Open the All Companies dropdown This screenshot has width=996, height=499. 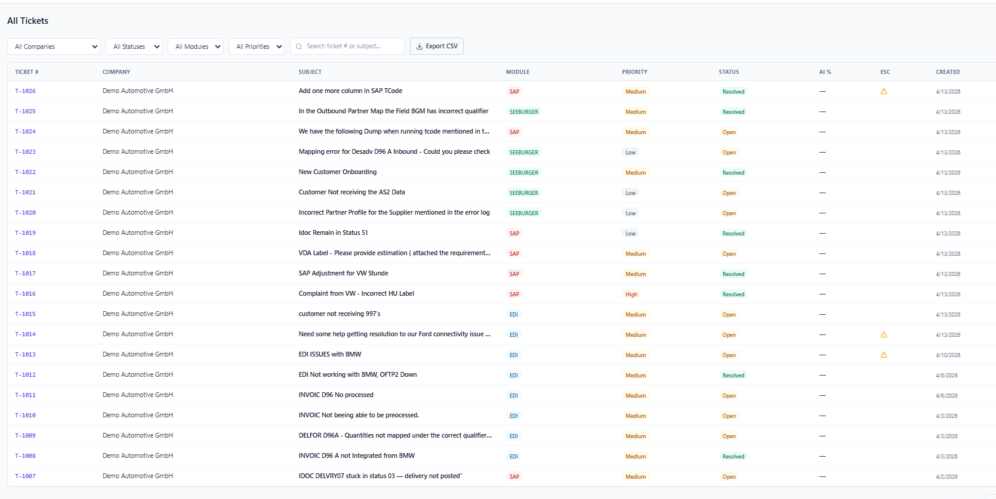(x=54, y=47)
